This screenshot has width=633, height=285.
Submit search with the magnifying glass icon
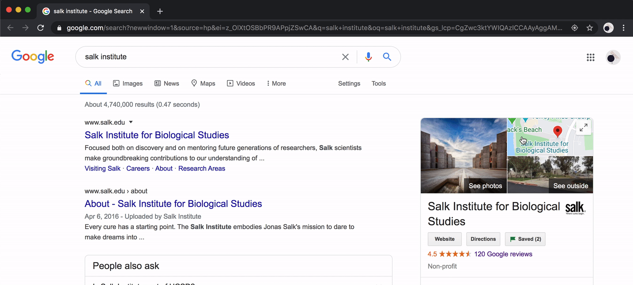(x=387, y=57)
